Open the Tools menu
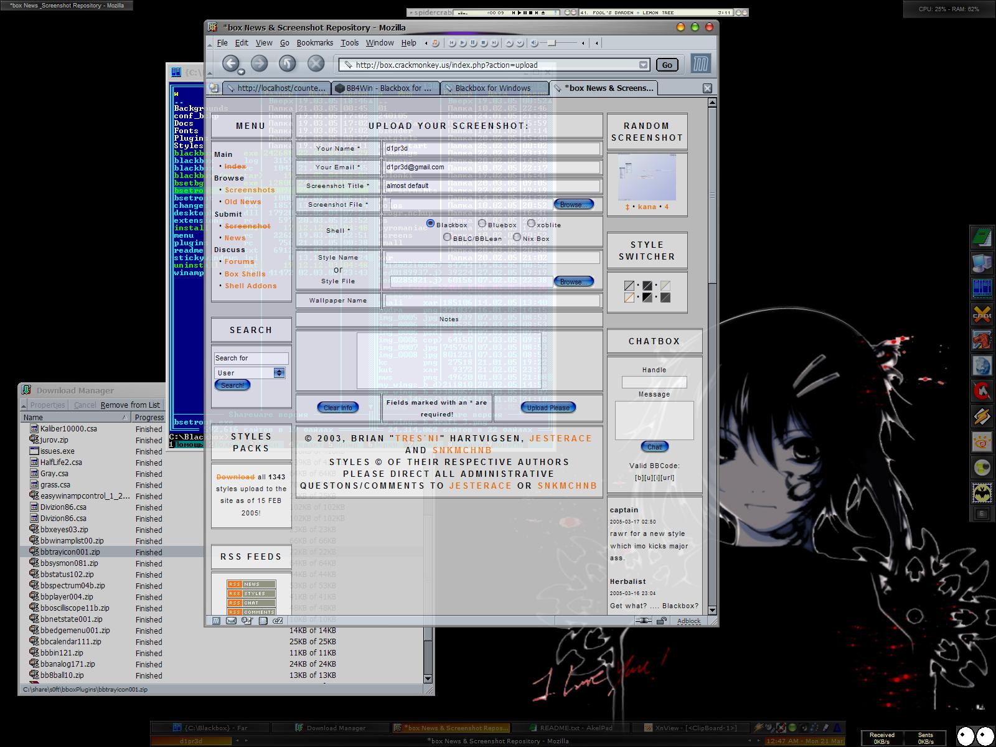Screen dimensions: 996x747 pos(349,43)
